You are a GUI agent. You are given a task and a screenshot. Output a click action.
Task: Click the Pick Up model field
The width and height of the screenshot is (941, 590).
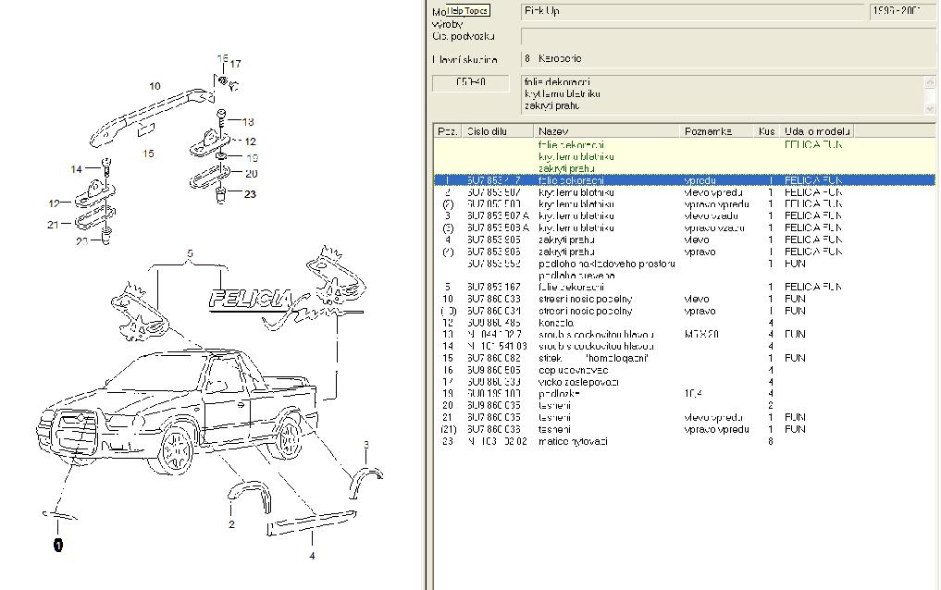(692, 11)
